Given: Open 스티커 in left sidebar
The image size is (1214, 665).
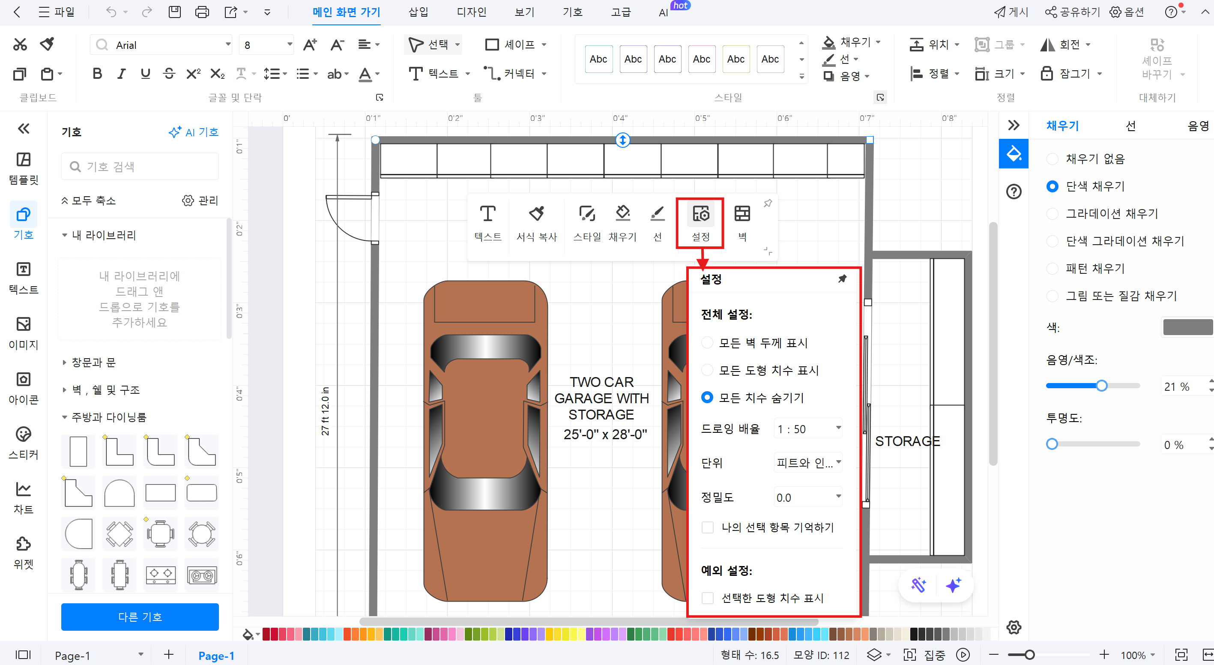Looking at the screenshot, I should (24, 443).
